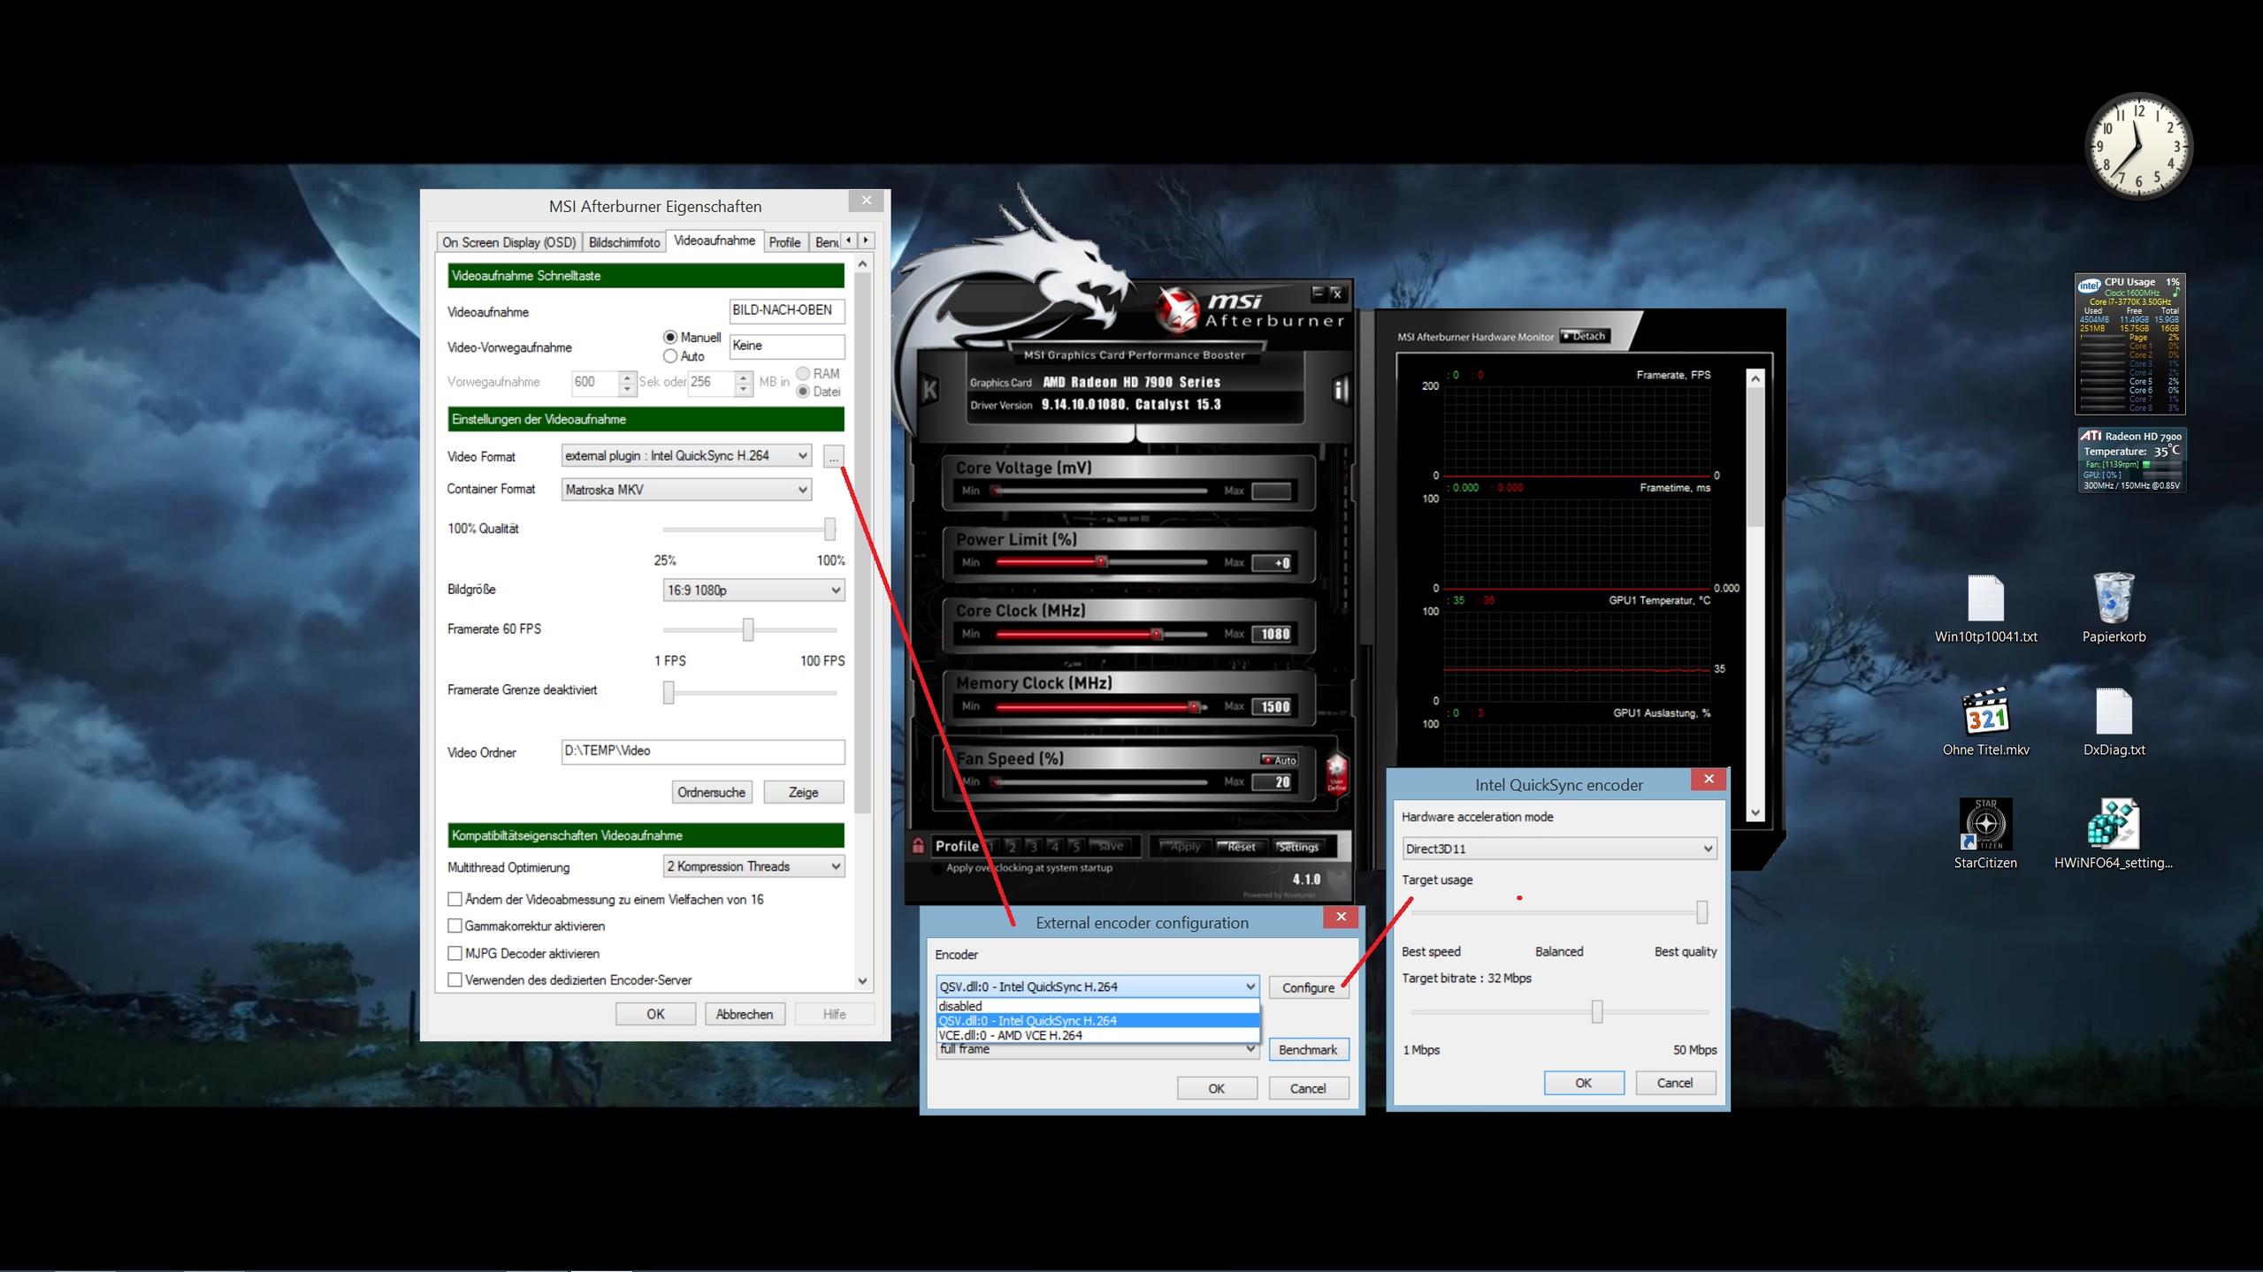This screenshot has height=1272, width=2263.
Task: Open the information i icon
Action: click(x=1341, y=390)
